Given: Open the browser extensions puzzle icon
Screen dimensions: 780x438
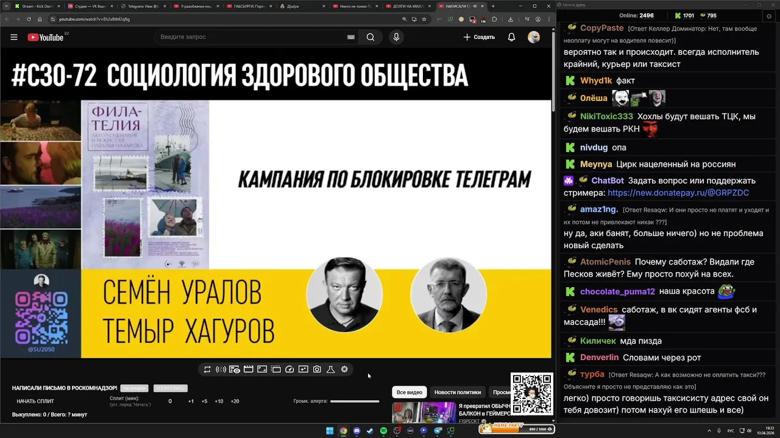Looking at the screenshot, I should click(x=494, y=19).
